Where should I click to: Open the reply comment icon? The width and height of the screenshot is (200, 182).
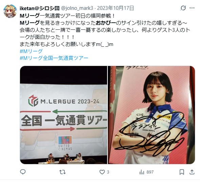pos(23,172)
